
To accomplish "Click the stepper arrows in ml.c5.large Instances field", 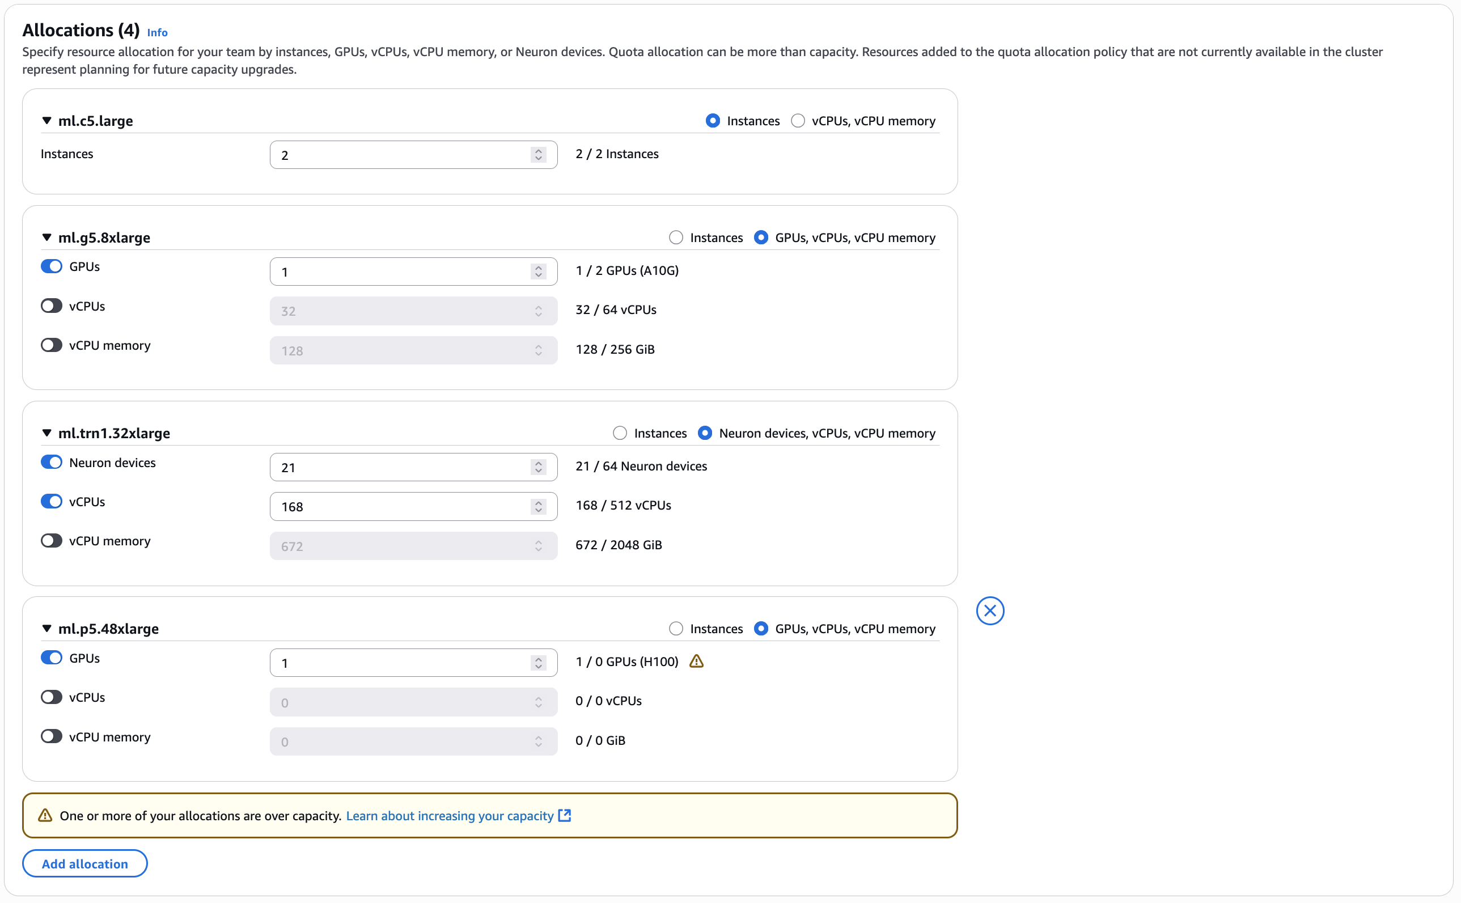I will click(x=538, y=155).
